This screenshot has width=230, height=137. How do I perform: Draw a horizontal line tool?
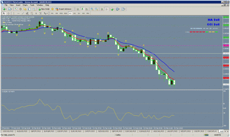18,13
